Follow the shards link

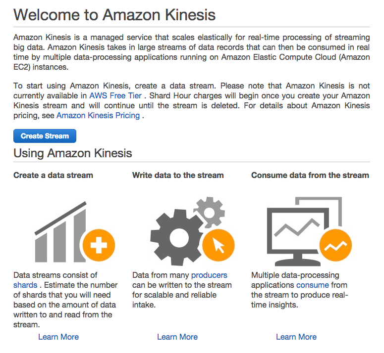25,285
